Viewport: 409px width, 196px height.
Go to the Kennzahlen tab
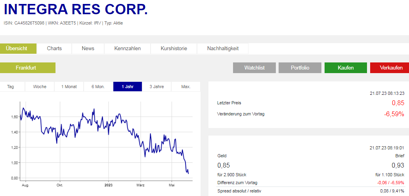pyautogui.click(x=127, y=49)
